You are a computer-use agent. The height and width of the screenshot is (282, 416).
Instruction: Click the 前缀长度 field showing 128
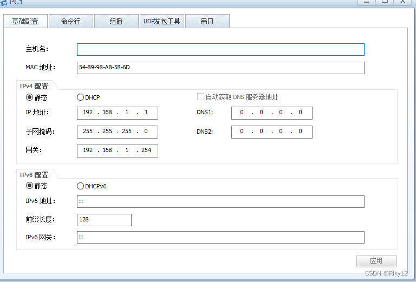[104, 220]
